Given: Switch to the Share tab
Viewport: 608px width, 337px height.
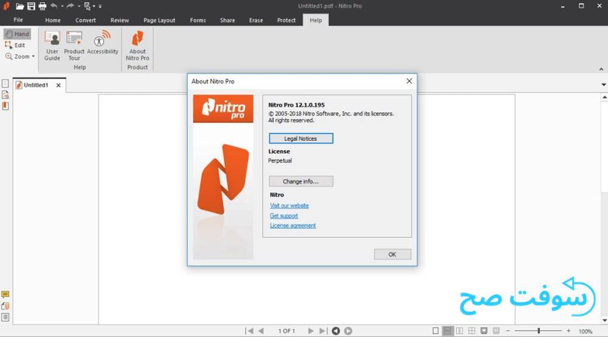Looking at the screenshot, I should [x=227, y=20].
